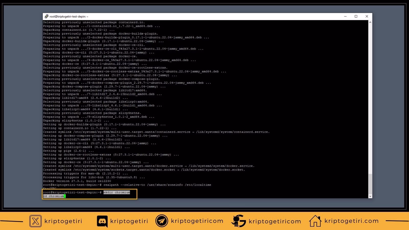Click the home icon beside kriptogetiri.com
The height and width of the screenshot is (230, 409).
pos(315,221)
